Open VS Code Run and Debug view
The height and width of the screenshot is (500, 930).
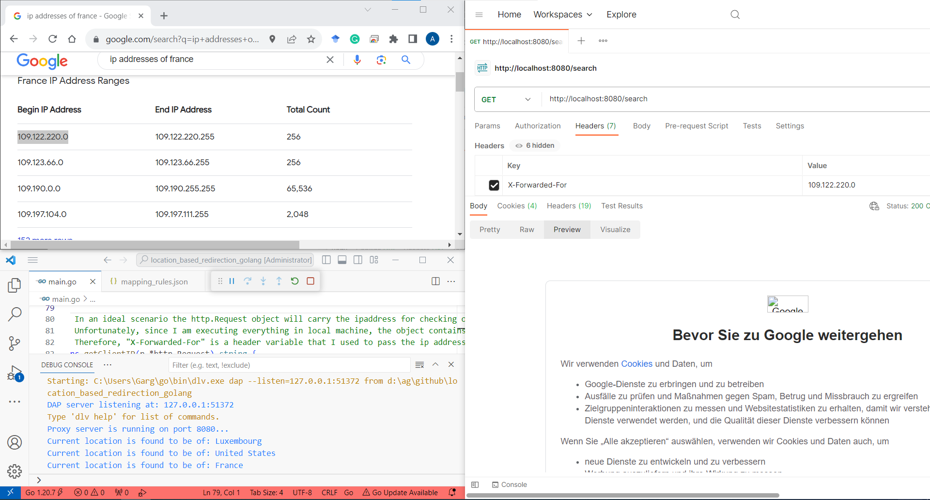[15, 373]
